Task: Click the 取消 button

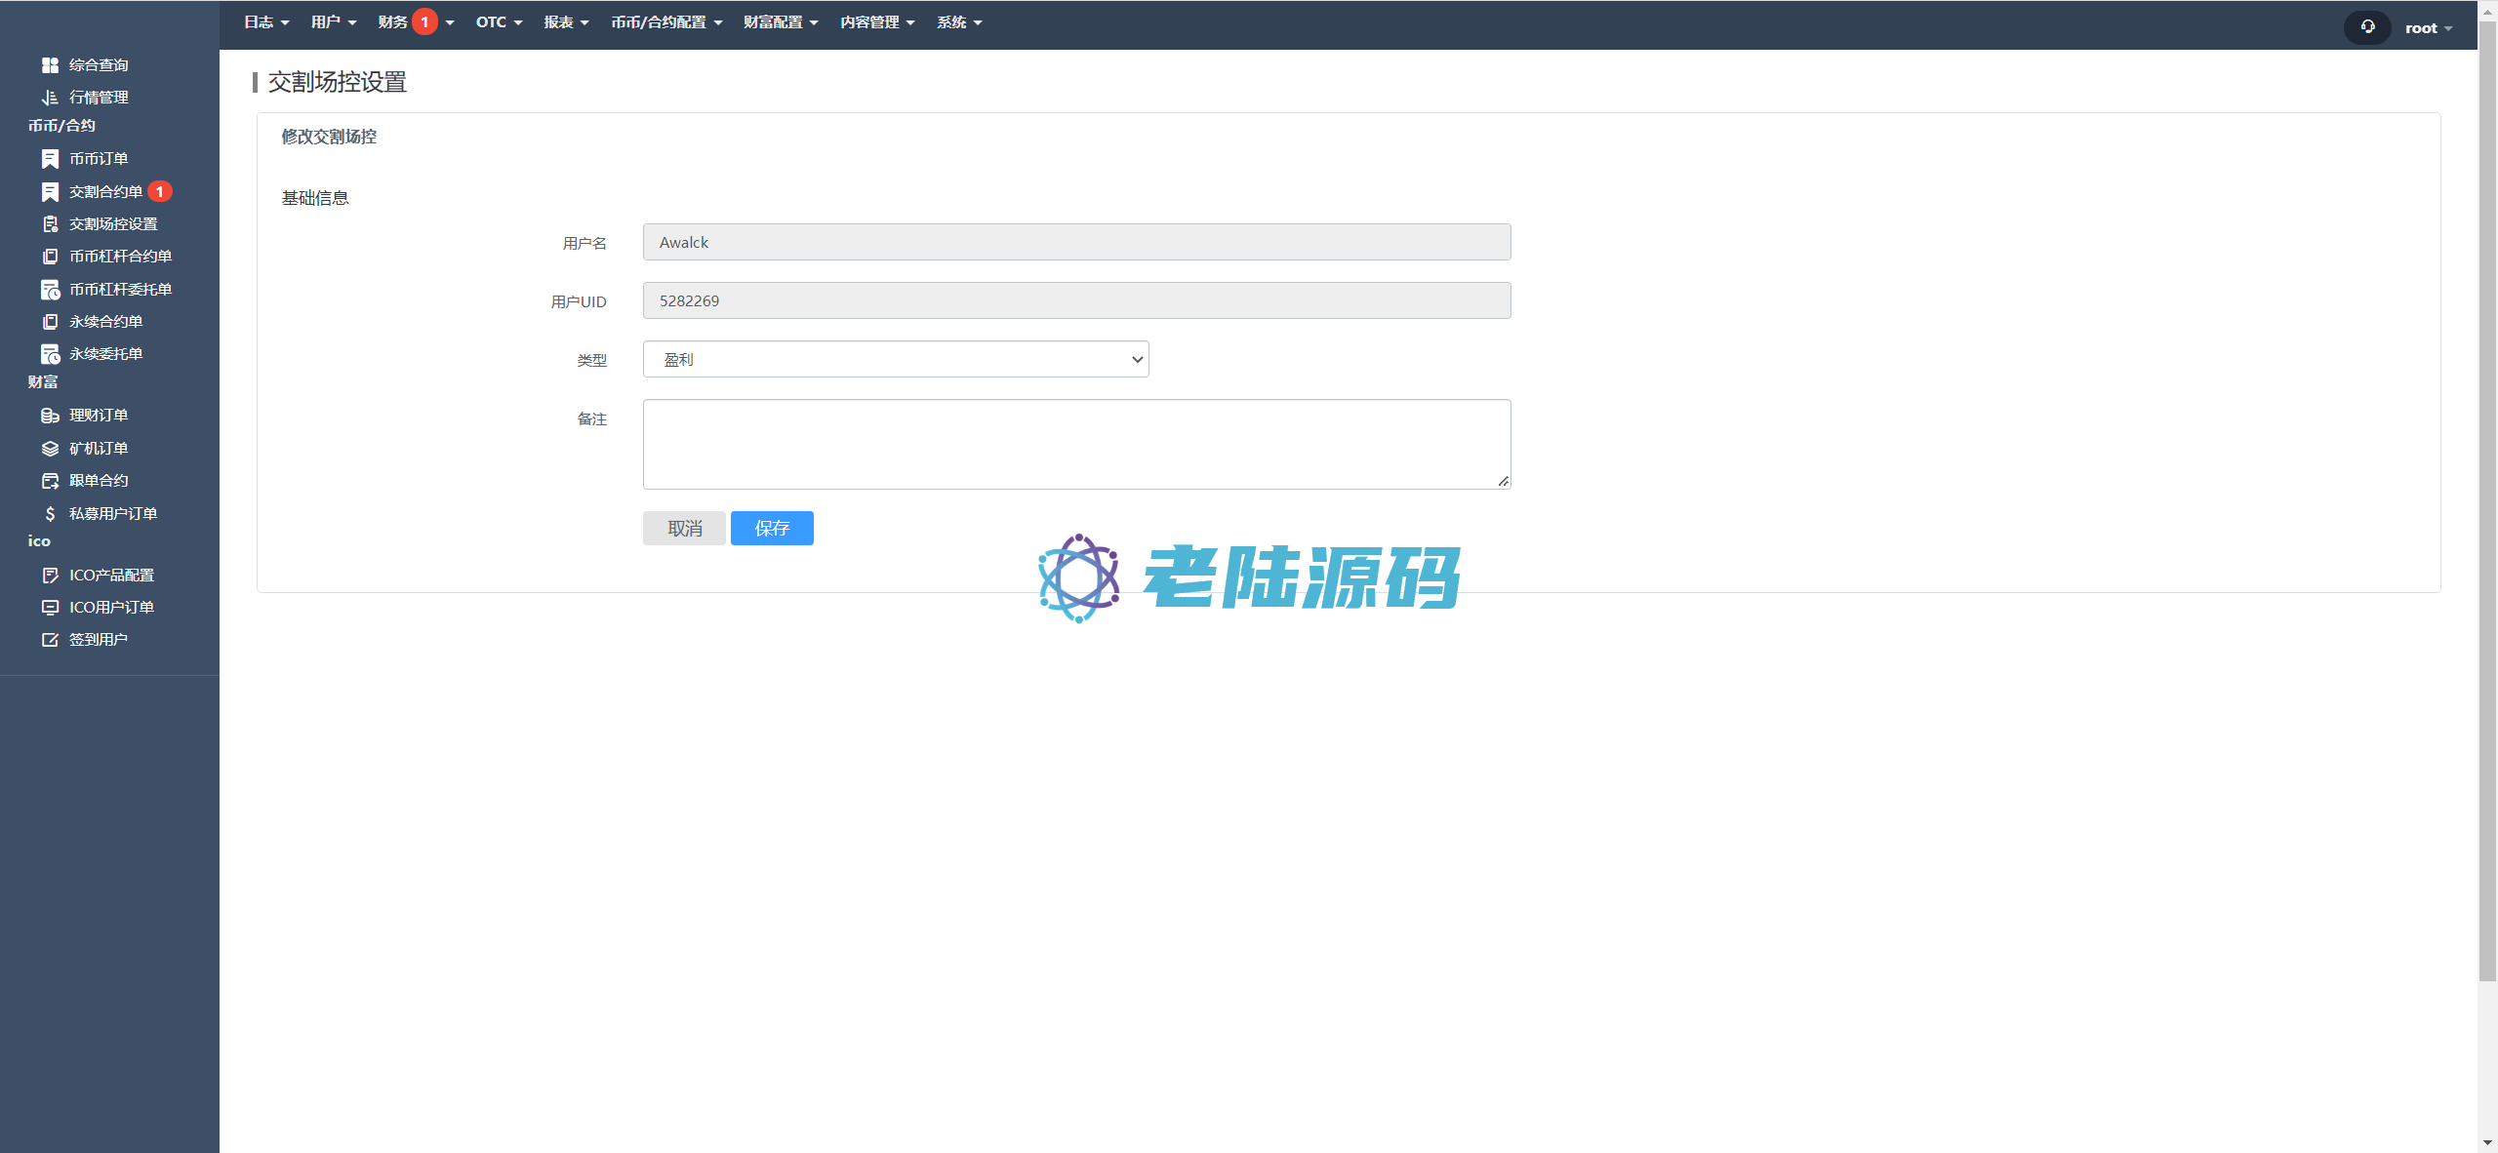Action: (684, 528)
